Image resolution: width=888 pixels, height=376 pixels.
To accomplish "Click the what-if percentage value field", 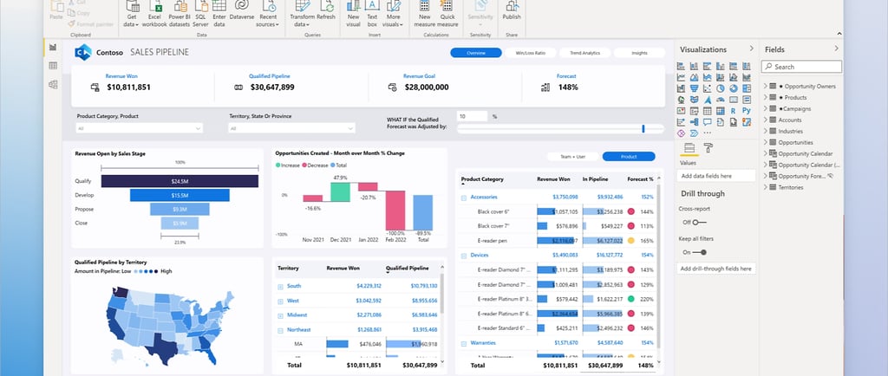I will click(472, 116).
